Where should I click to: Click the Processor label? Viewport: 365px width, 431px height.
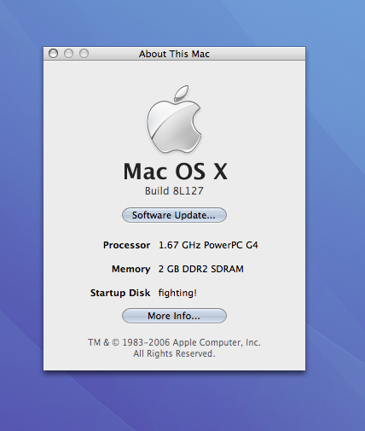pos(126,245)
